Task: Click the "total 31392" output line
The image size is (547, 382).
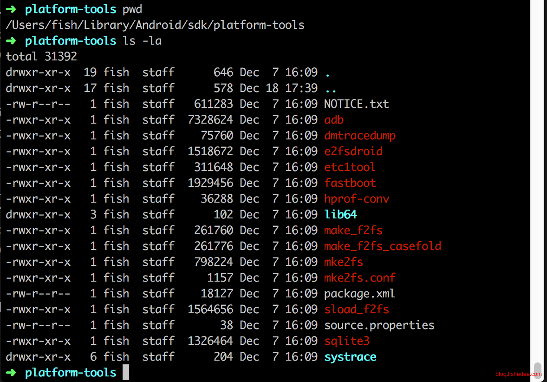Action: click(x=41, y=57)
